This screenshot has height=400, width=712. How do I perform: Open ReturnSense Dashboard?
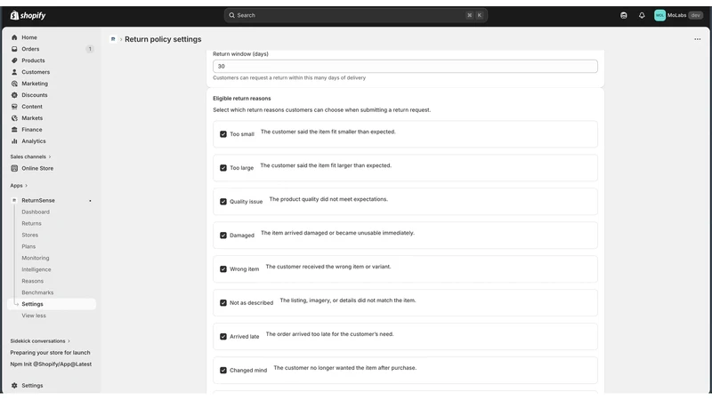36,212
